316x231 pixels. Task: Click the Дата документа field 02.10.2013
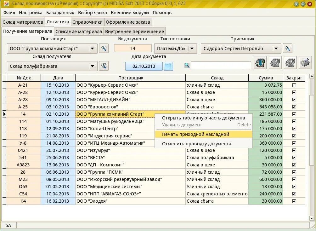tap(144, 66)
